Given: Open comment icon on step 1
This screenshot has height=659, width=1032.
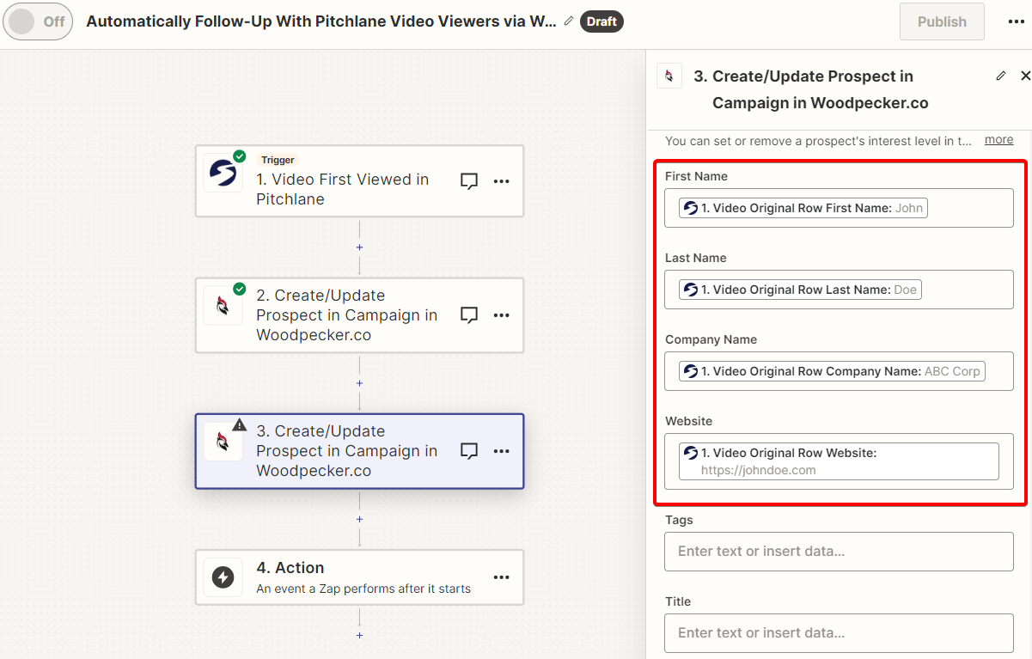Looking at the screenshot, I should tap(469, 181).
